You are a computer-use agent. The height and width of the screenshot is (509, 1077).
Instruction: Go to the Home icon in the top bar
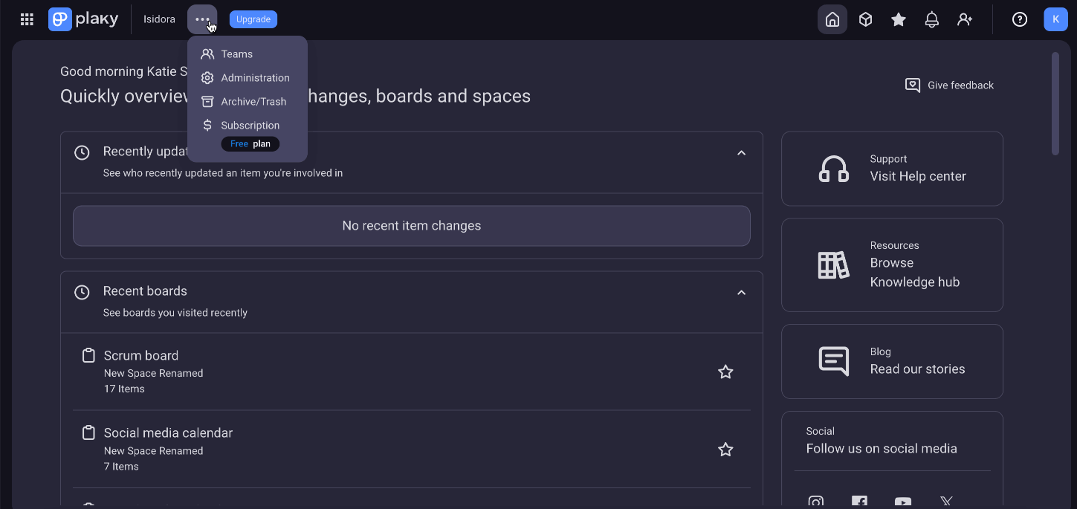[x=832, y=19]
